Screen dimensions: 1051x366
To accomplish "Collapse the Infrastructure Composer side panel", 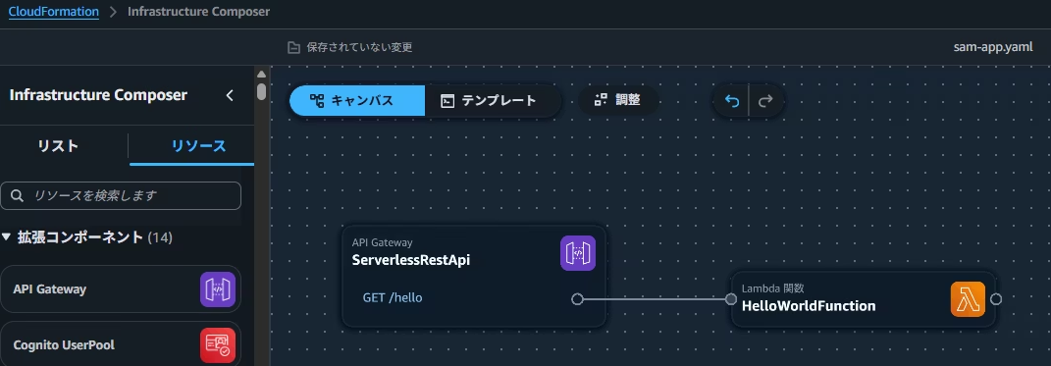I will point(230,95).
